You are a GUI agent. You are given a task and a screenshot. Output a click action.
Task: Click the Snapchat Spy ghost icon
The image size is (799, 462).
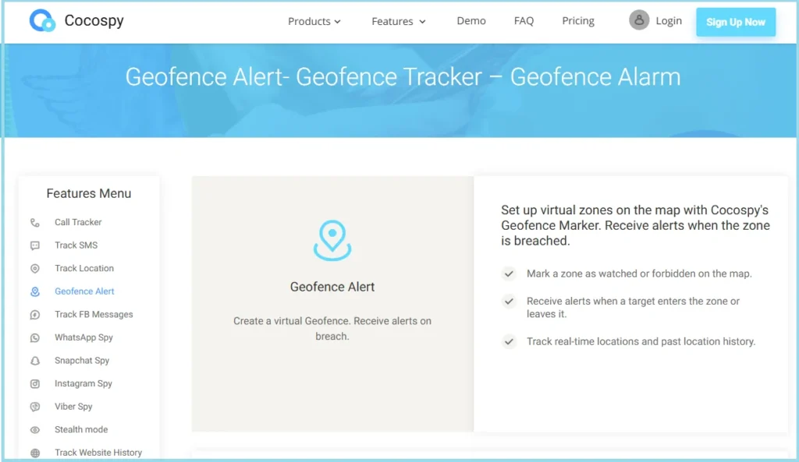pyautogui.click(x=35, y=361)
